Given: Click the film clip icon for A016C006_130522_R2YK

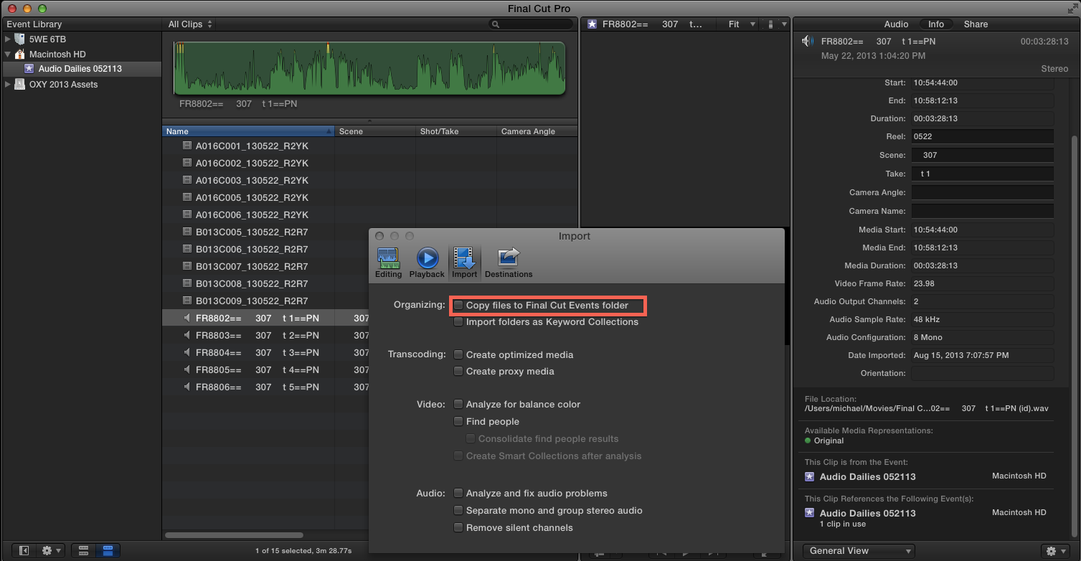Looking at the screenshot, I should tap(187, 214).
